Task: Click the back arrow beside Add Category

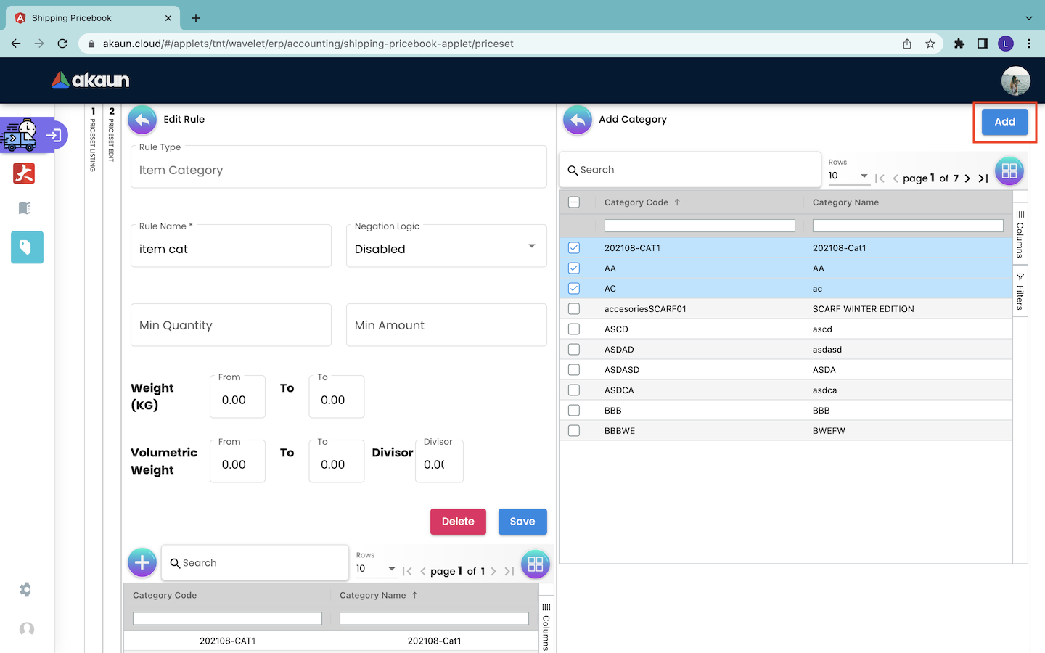Action: tap(578, 120)
